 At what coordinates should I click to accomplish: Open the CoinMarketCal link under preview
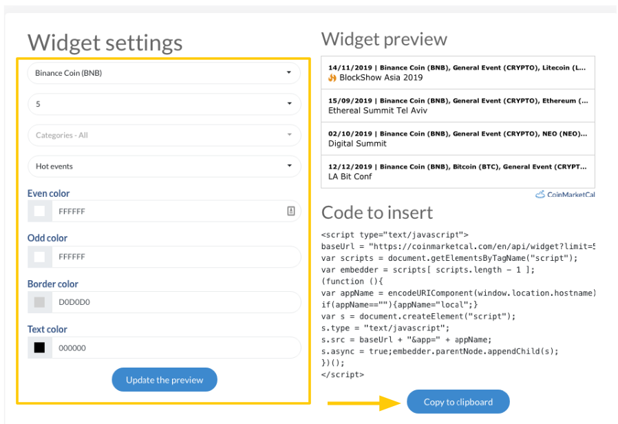565,194
